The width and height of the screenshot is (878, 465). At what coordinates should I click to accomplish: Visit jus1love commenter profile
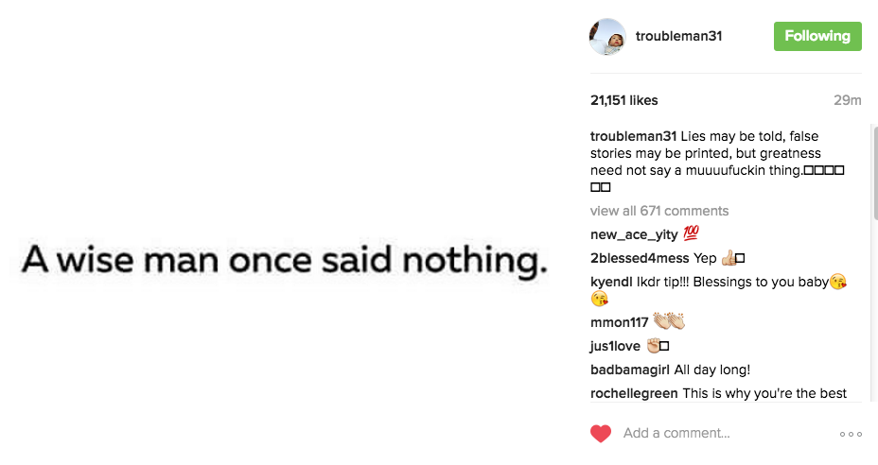pyautogui.click(x=616, y=346)
